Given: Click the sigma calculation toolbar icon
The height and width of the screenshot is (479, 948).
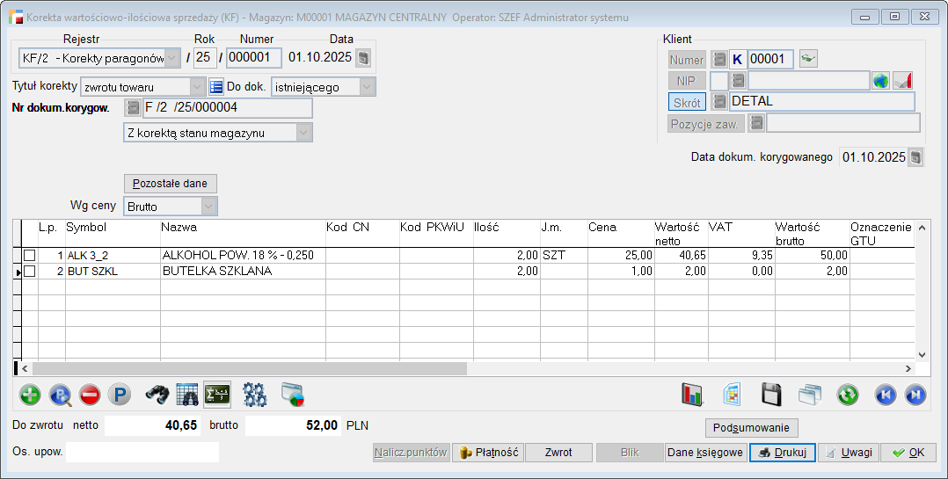Looking at the screenshot, I should click(216, 395).
